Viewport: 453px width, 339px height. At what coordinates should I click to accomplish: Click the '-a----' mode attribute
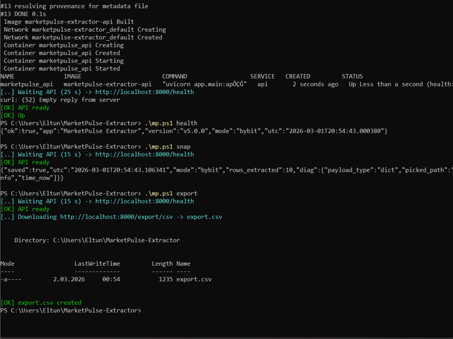(11, 279)
